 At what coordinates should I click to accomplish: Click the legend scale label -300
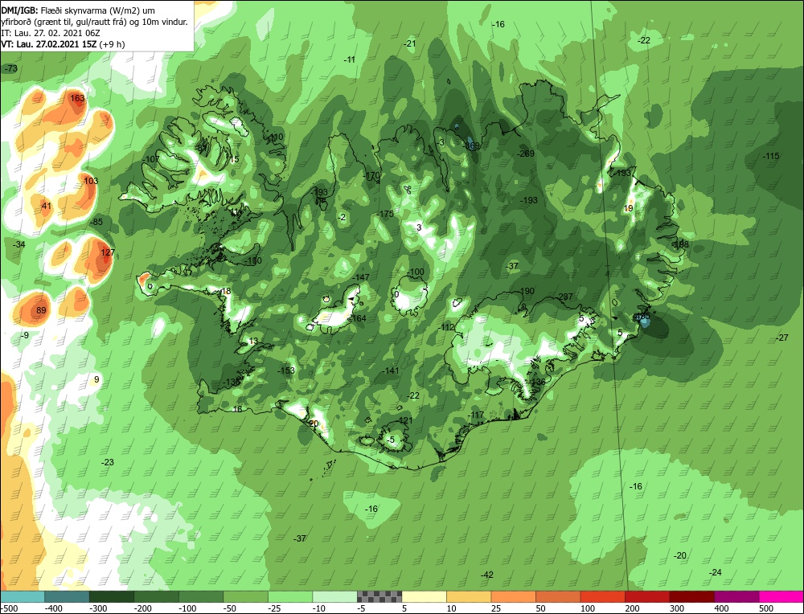97,608
